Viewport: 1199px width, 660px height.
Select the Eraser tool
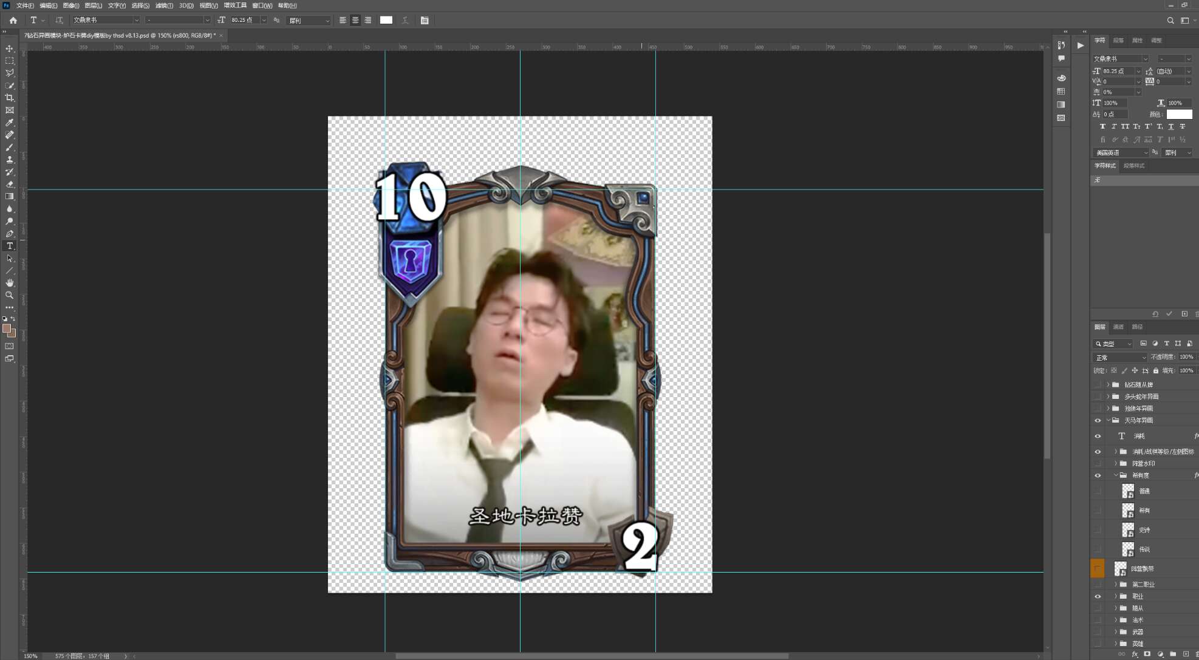click(x=9, y=185)
